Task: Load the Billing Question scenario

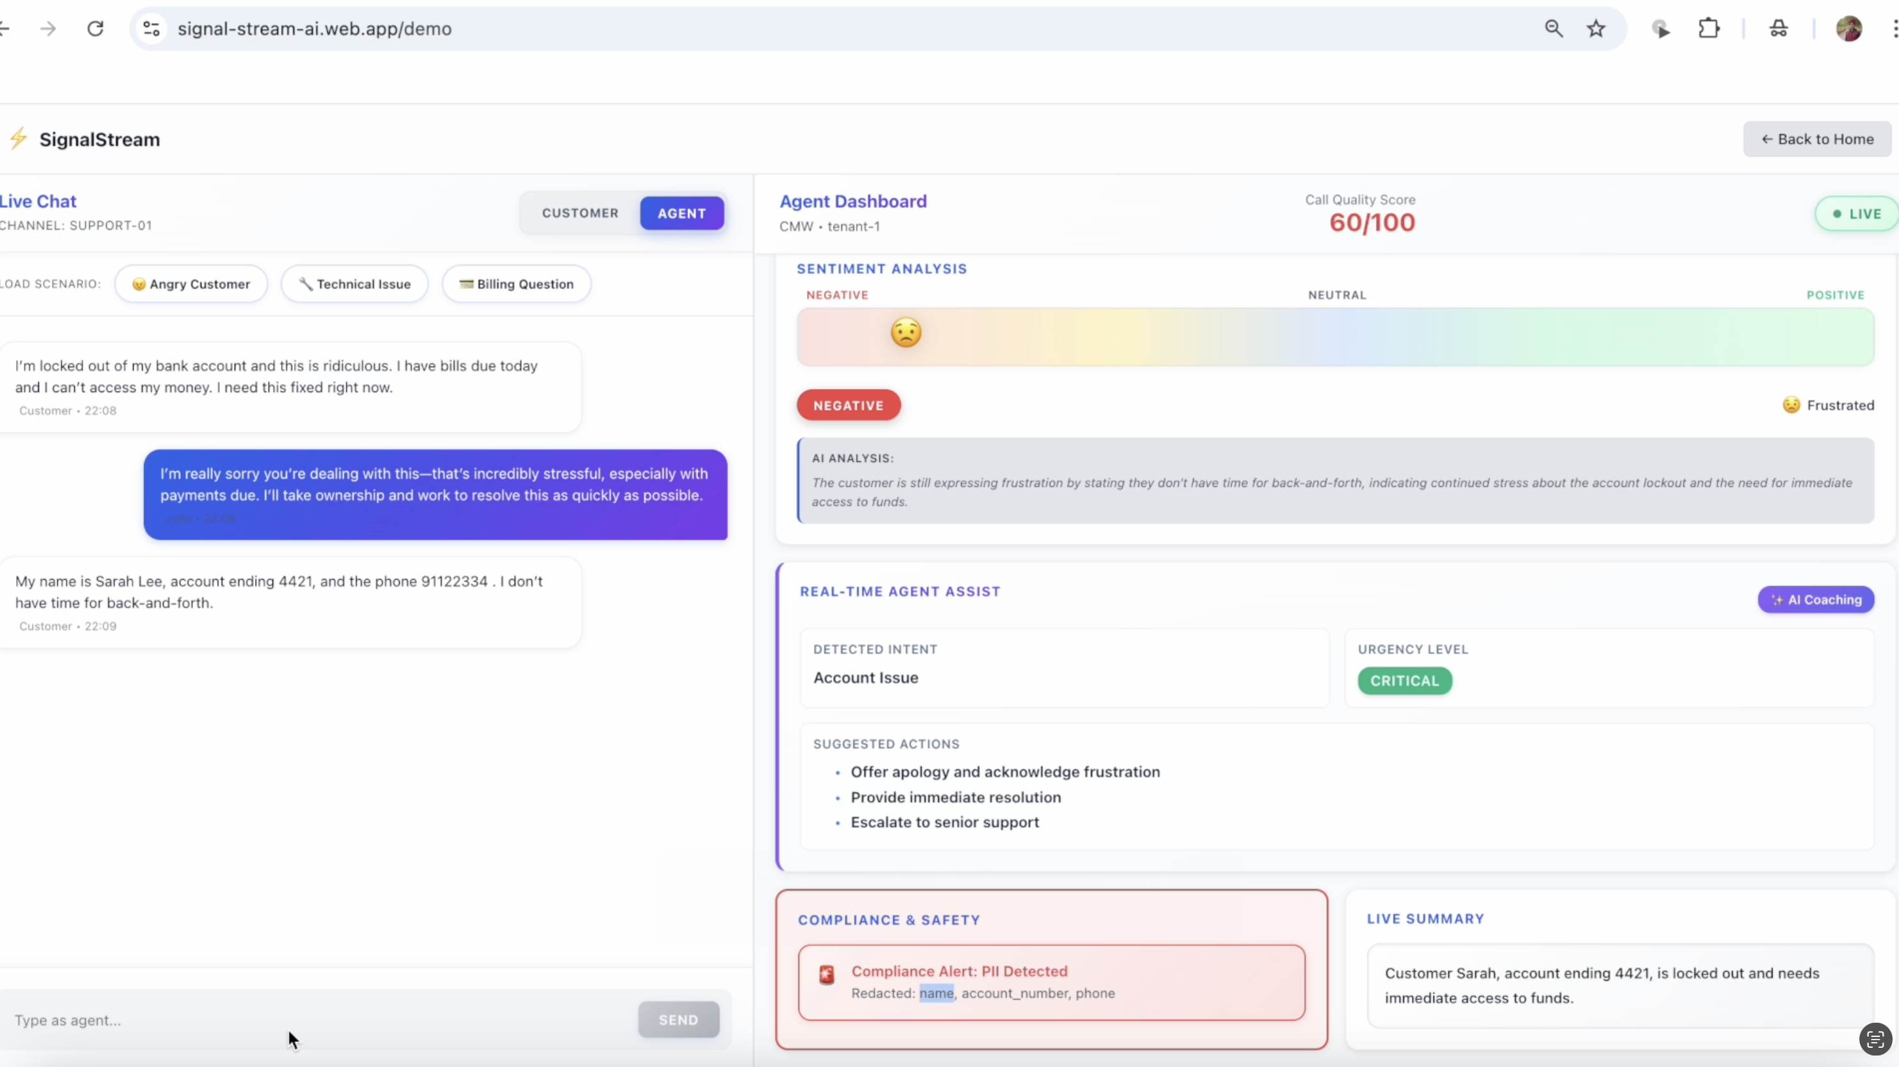Action: click(x=516, y=284)
